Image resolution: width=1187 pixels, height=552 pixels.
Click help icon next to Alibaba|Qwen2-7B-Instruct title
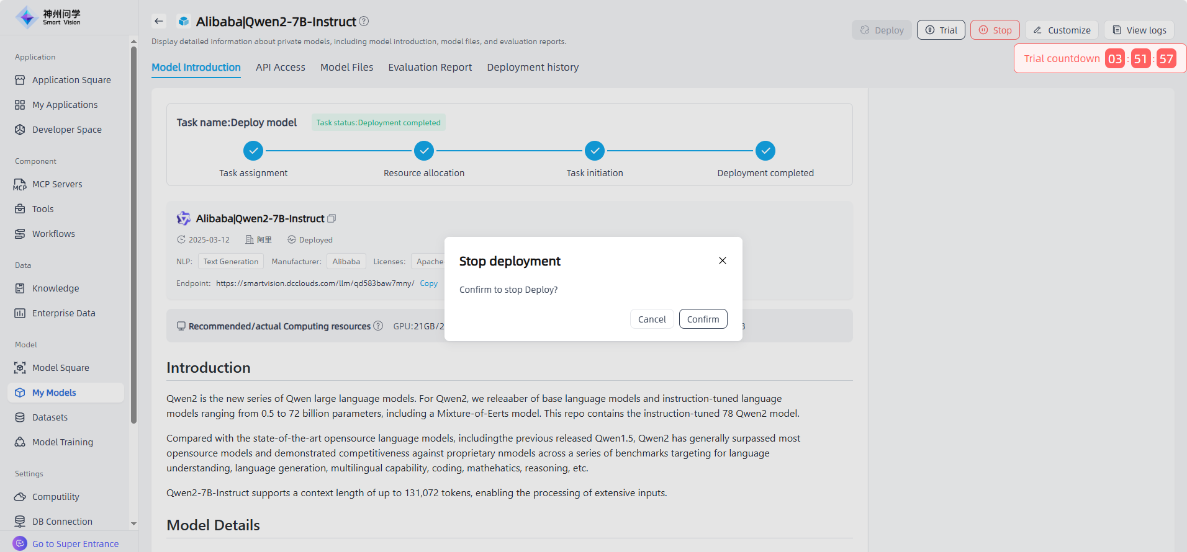click(364, 21)
